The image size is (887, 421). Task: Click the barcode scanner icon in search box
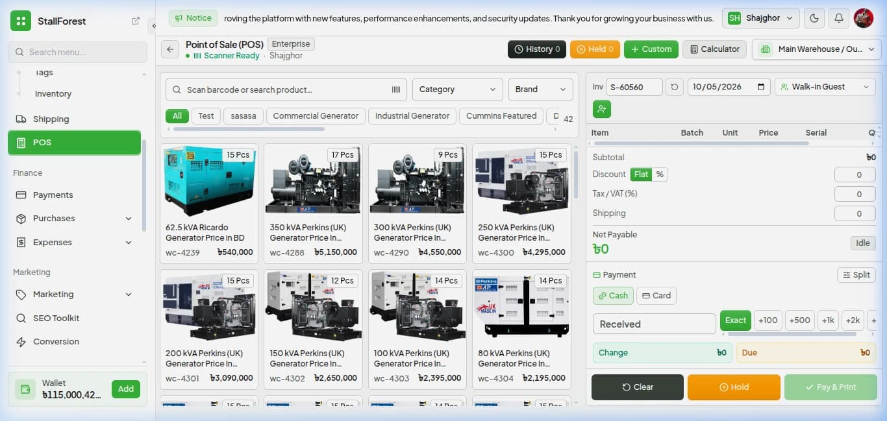pos(396,90)
